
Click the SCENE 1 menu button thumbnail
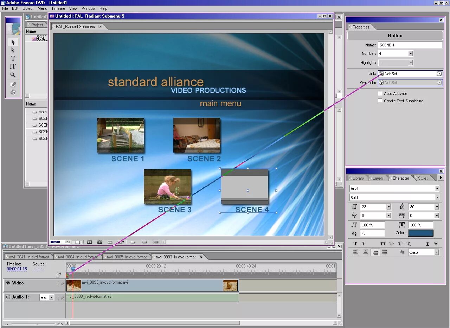point(121,135)
